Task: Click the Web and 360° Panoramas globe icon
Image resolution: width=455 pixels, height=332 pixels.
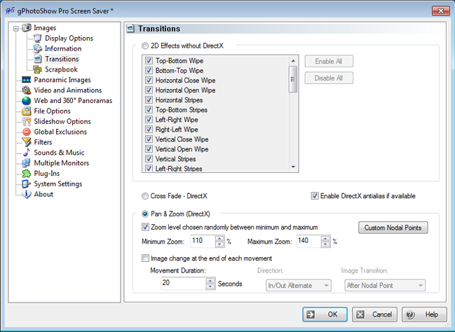Action: 26,101
